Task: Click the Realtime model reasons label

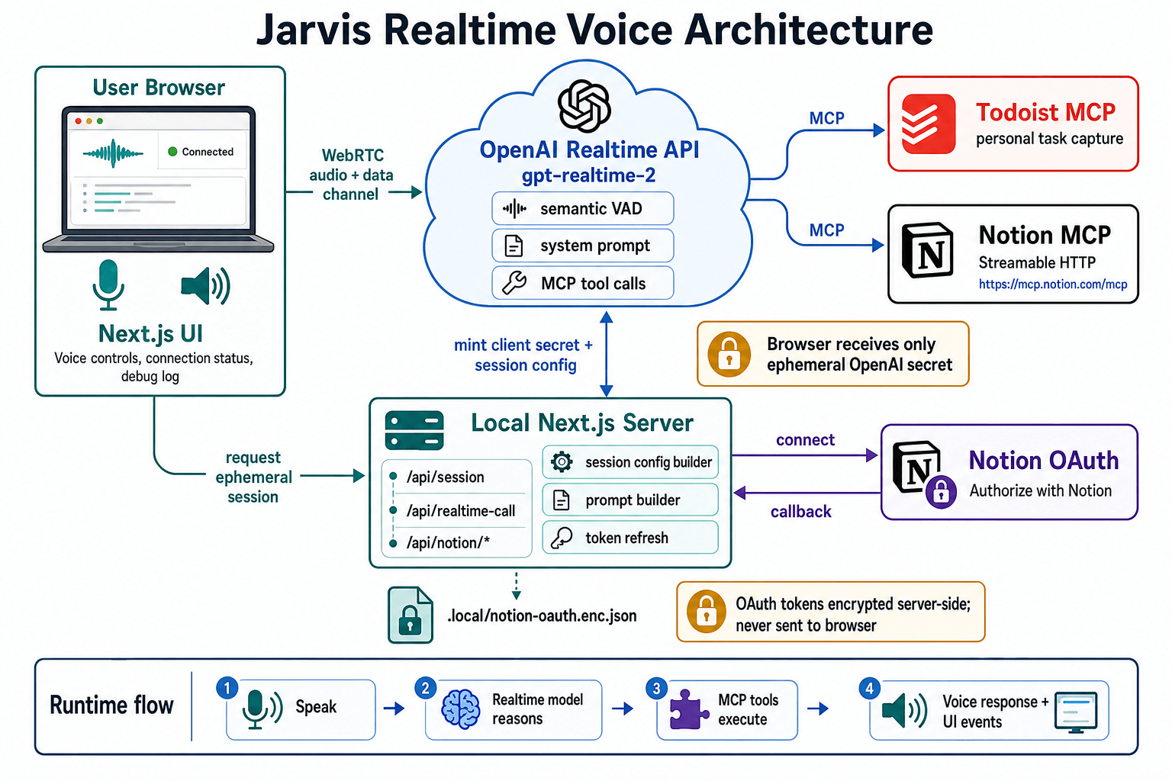Action: click(x=537, y=709)
